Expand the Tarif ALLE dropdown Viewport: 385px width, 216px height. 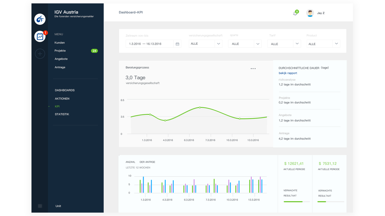coord(284,44)
